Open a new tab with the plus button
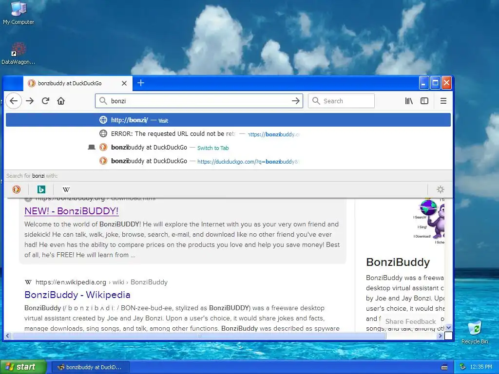Screen dimensions: 499x374 (141, 83)
